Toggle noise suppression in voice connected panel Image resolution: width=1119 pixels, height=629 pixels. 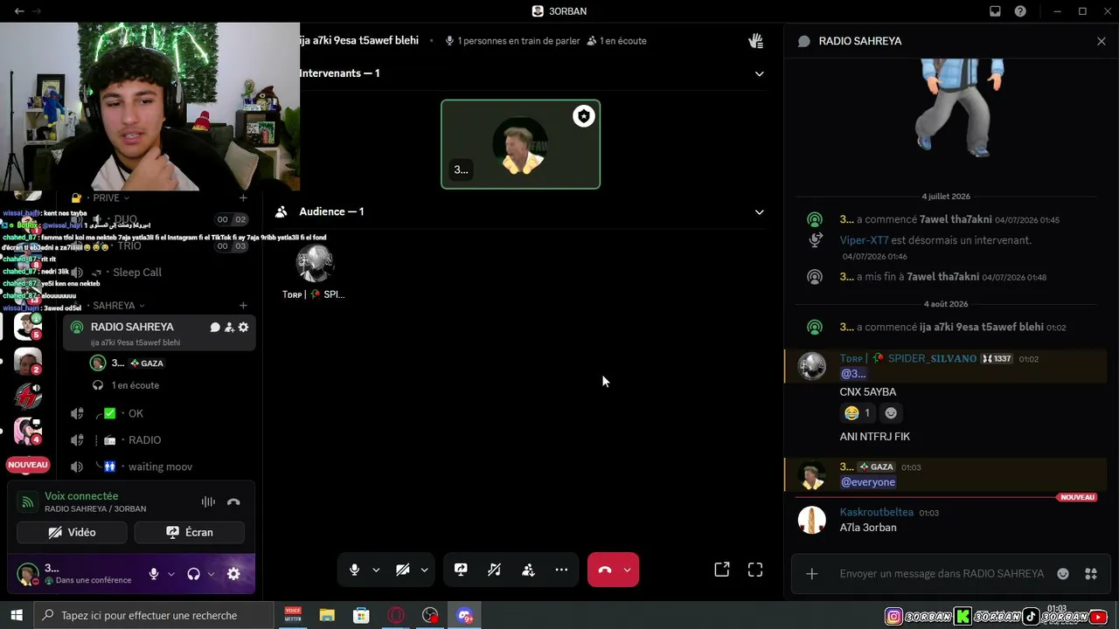coord(208,501)
